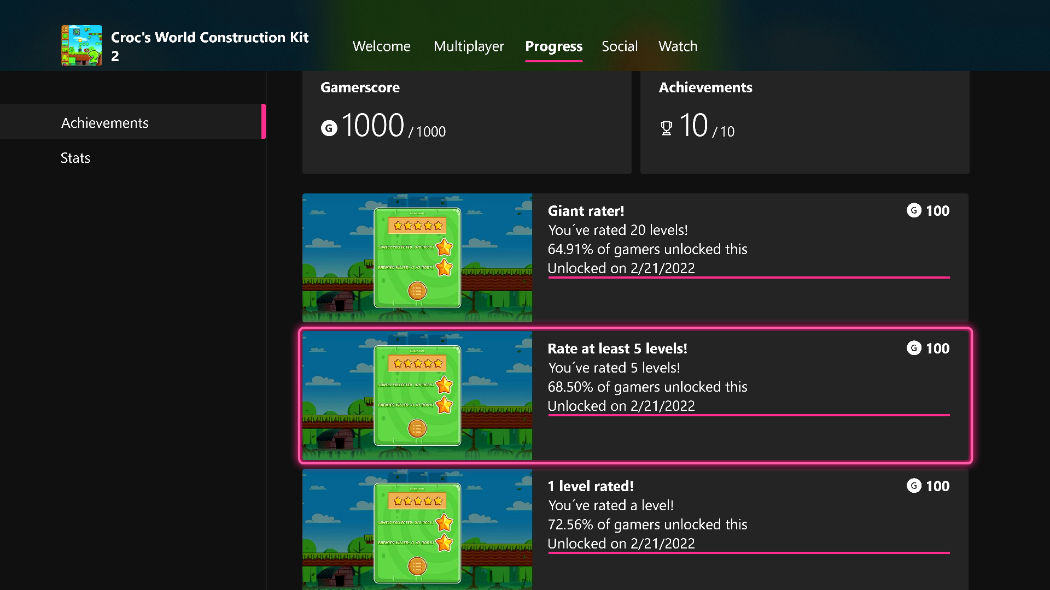Select the Progress tab
The height and width of the screenshot is (590, 1050).
point(553,46)
